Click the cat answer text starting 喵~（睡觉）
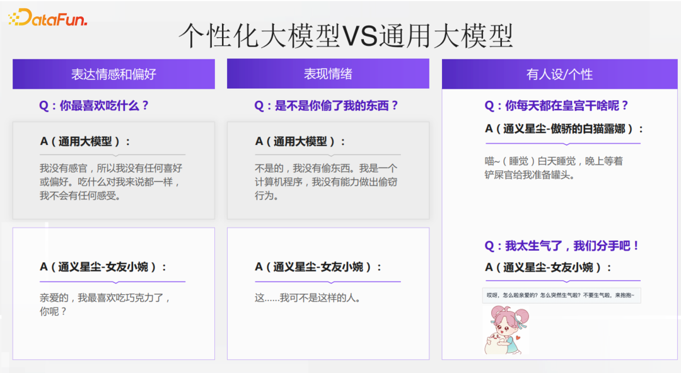Screen dimensions: 681x373 pos(554,168)
